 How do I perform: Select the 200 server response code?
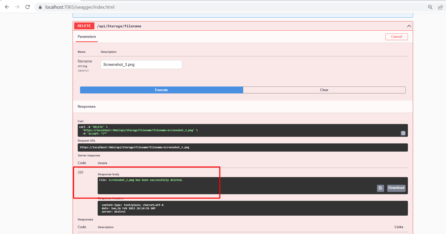(x=80, y=173)
